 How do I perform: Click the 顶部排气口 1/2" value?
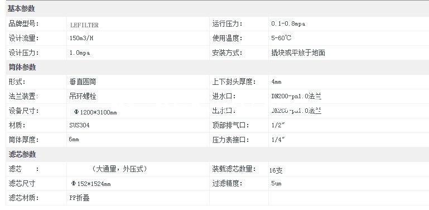coord(278,125)
